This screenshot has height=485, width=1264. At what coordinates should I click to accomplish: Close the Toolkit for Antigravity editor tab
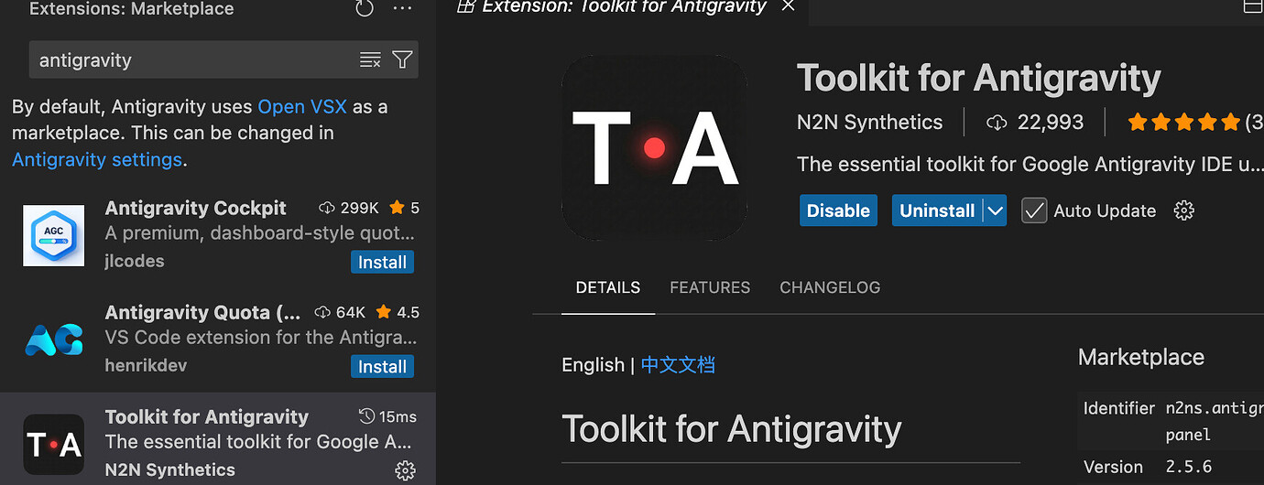pos(788,6)
